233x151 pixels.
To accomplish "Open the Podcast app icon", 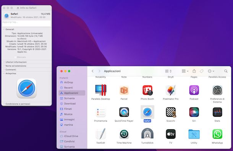I will coord(194,90).
